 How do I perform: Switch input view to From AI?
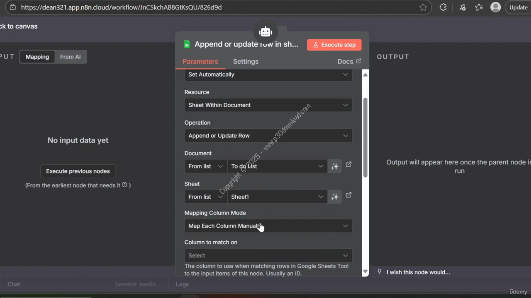pos(70,57)
